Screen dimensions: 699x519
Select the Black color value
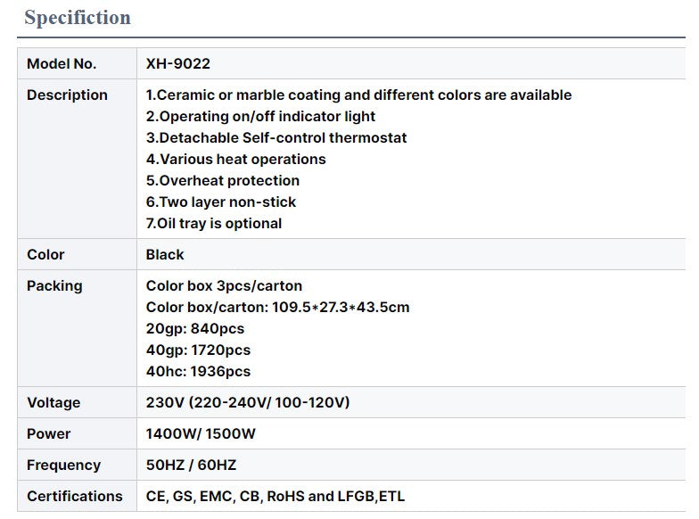165,255
